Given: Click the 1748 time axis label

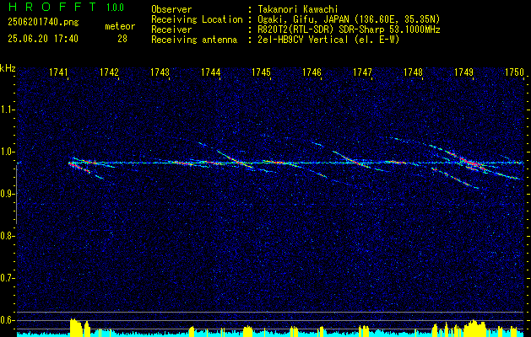Looking at the screenshot, I should tap(413, 72).
